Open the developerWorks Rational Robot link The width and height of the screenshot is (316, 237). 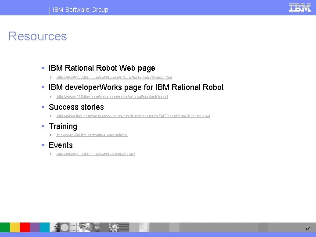click(x=112, y=97)
